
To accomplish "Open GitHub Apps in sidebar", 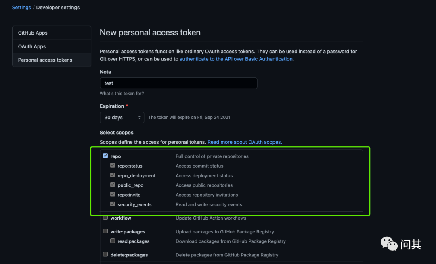I will click(52, 33).
